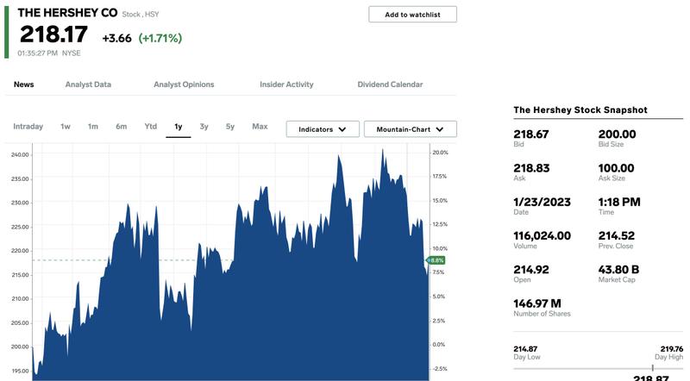Open the News tab
Image resolution: width=690 pixels, height=381 pixels.
pos(24,84)
